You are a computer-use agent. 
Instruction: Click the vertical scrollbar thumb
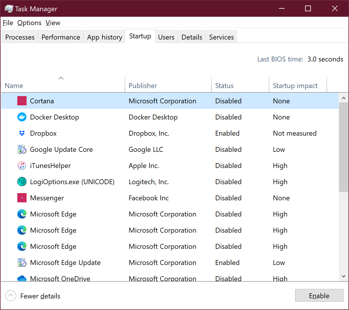coord(344,147)
